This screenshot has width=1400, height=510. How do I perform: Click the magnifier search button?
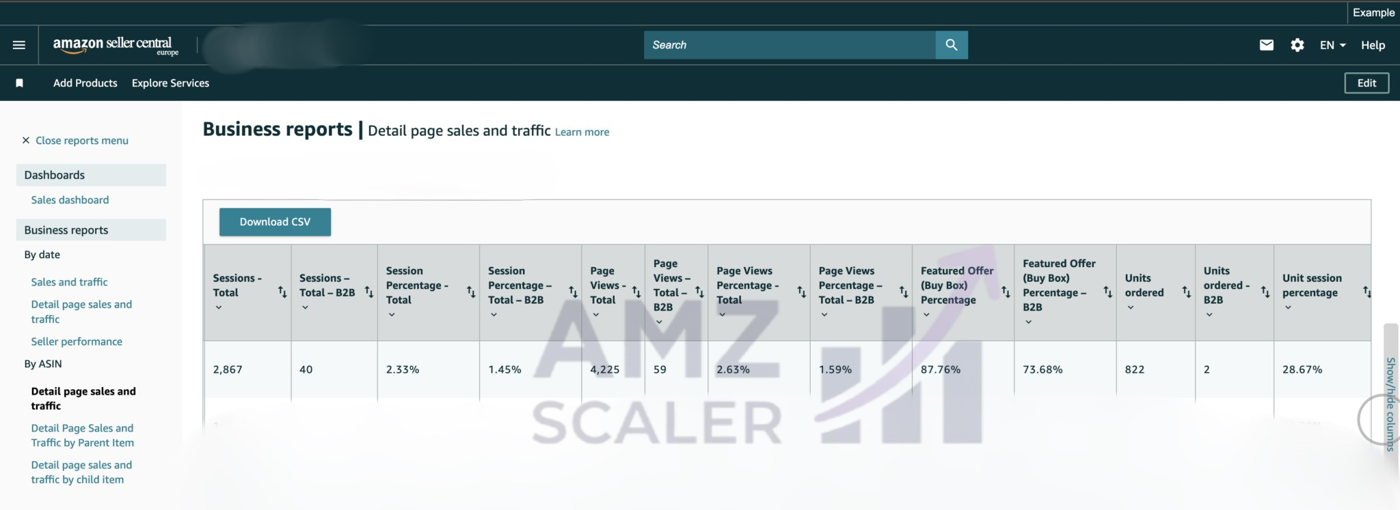[x=952, y=45]
